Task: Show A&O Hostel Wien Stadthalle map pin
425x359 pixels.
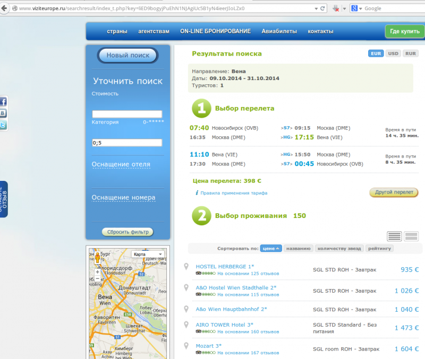Action: click(x=186, y=287)
